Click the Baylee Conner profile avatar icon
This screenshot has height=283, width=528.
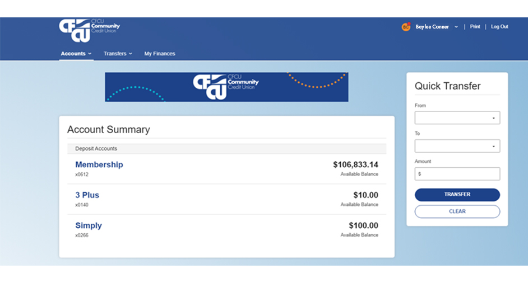(x=406, y=26)
